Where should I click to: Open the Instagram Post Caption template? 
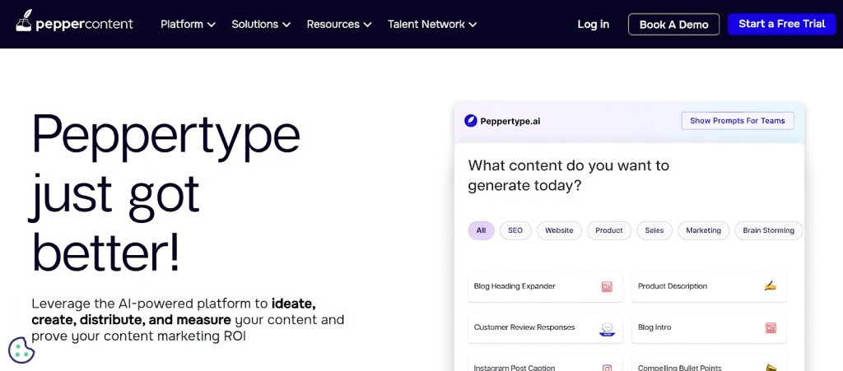(x=545, y=364)
